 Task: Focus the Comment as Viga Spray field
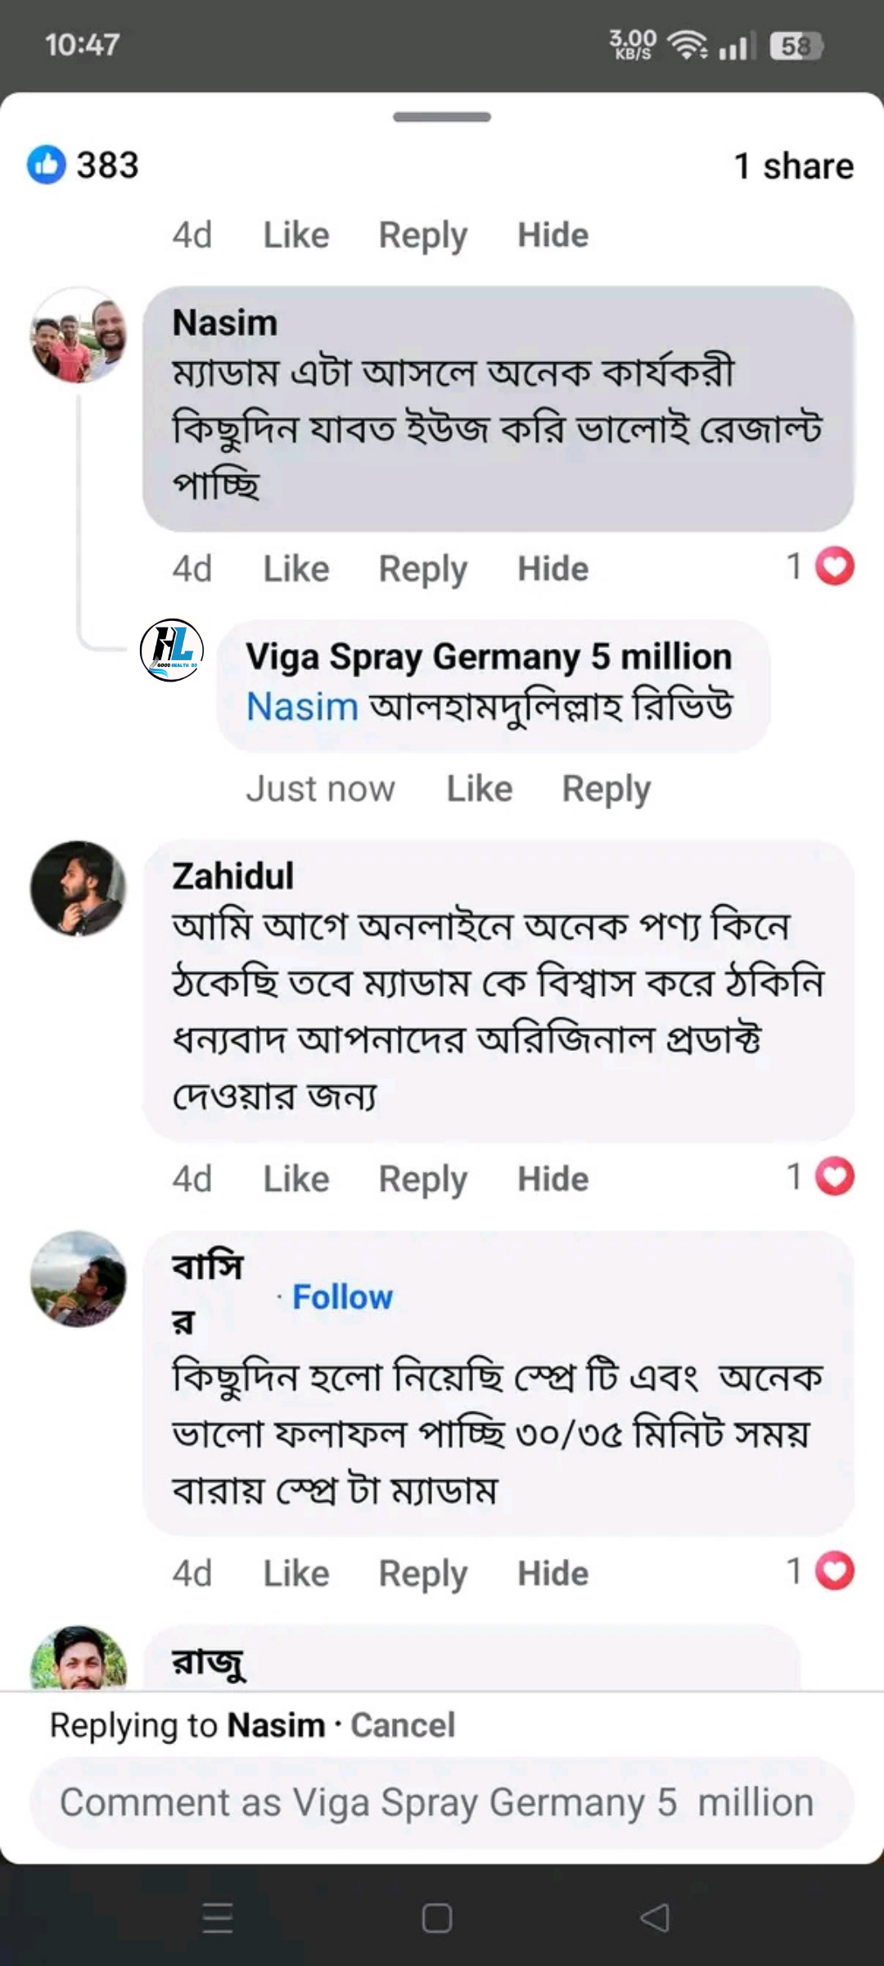click(x=442, y=1802)
